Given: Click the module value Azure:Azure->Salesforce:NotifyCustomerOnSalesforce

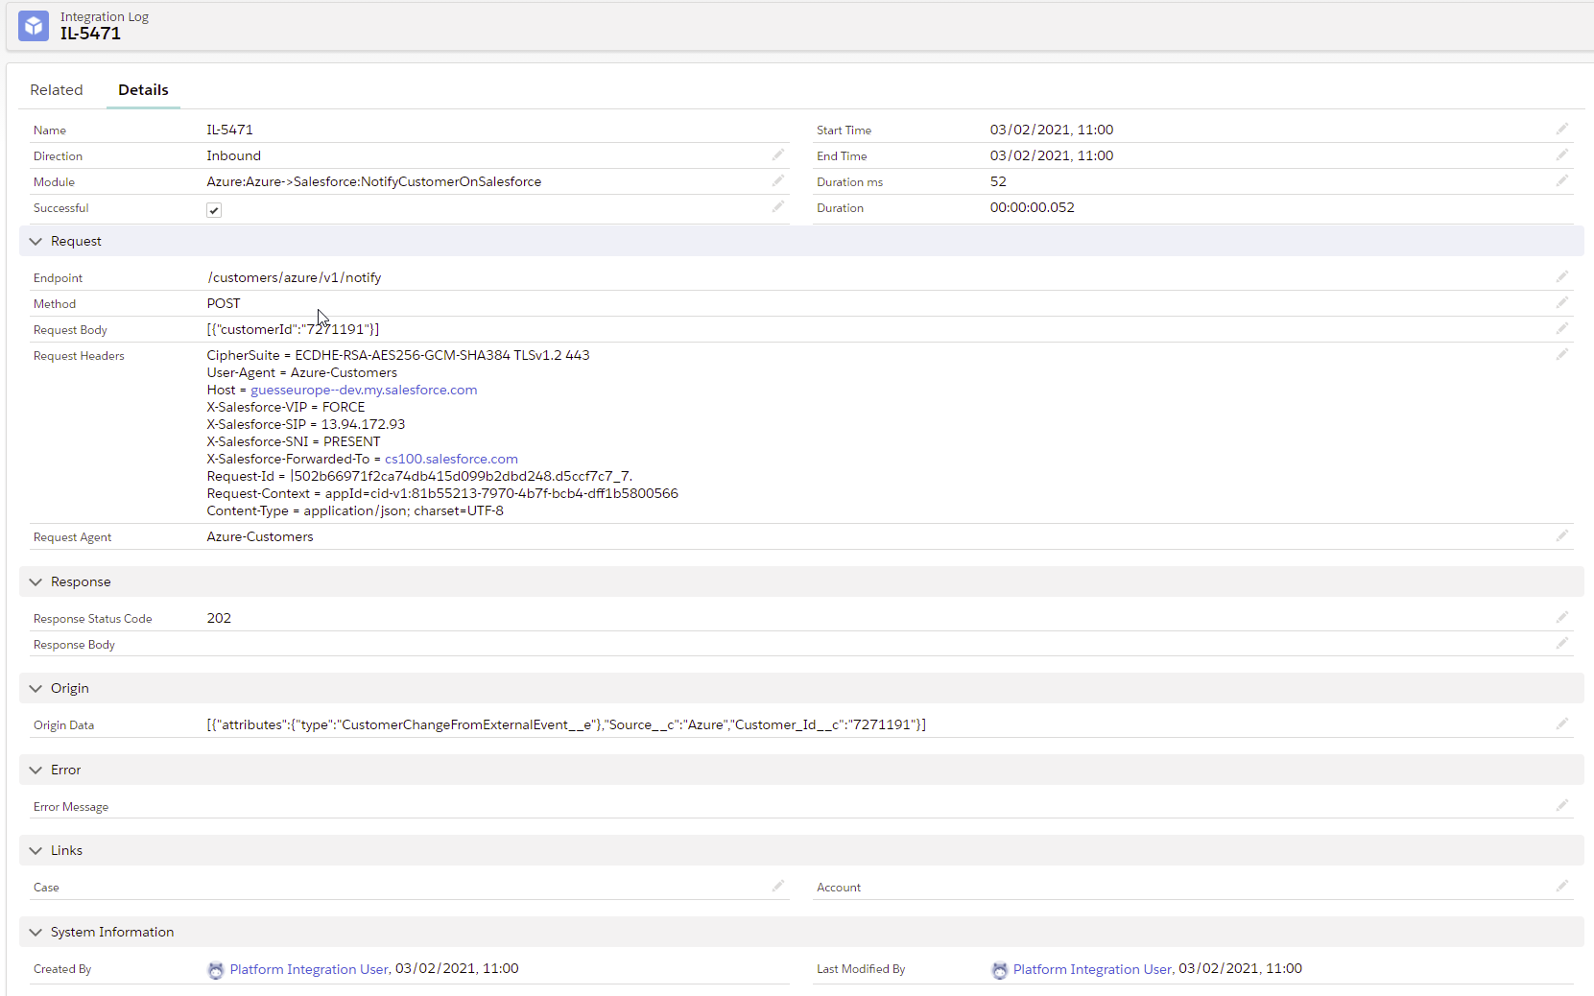Looking at the screenshot, I should (x=374, y=181).
